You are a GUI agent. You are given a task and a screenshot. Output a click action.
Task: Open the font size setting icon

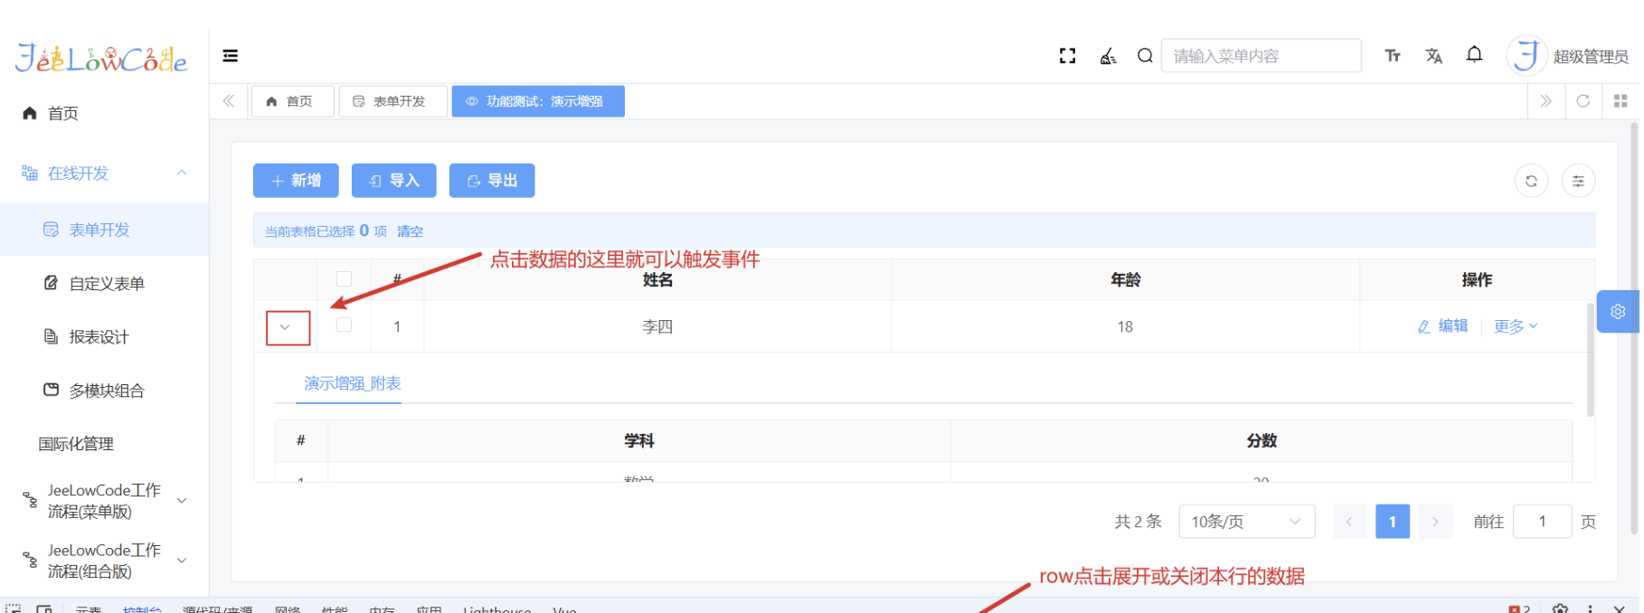click(1393, 56)
